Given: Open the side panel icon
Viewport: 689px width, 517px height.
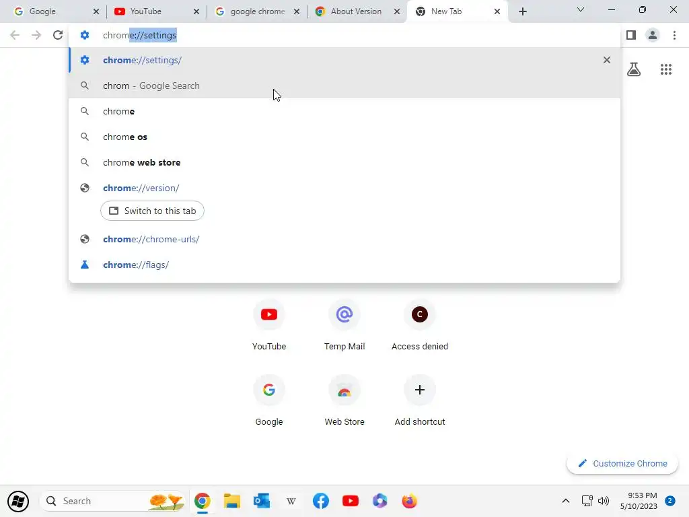Looking at the screenshot, I should [631, 35].
